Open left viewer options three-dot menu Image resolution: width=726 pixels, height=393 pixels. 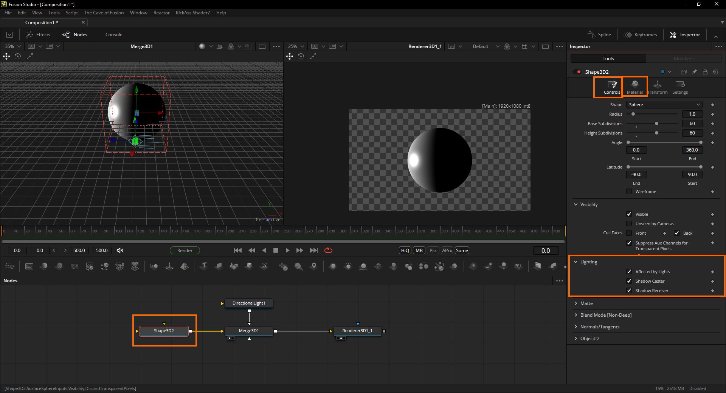tap(276, 46)
